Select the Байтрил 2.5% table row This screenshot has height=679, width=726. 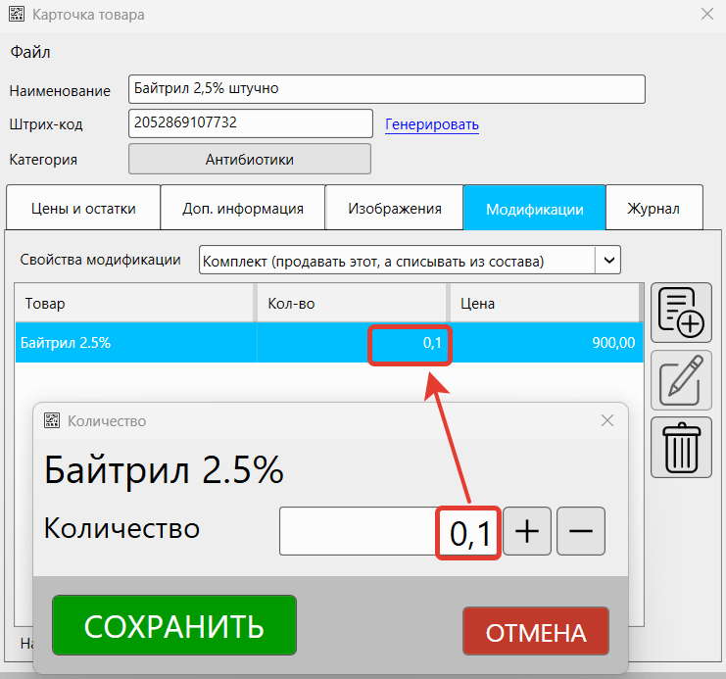(137, 343)
